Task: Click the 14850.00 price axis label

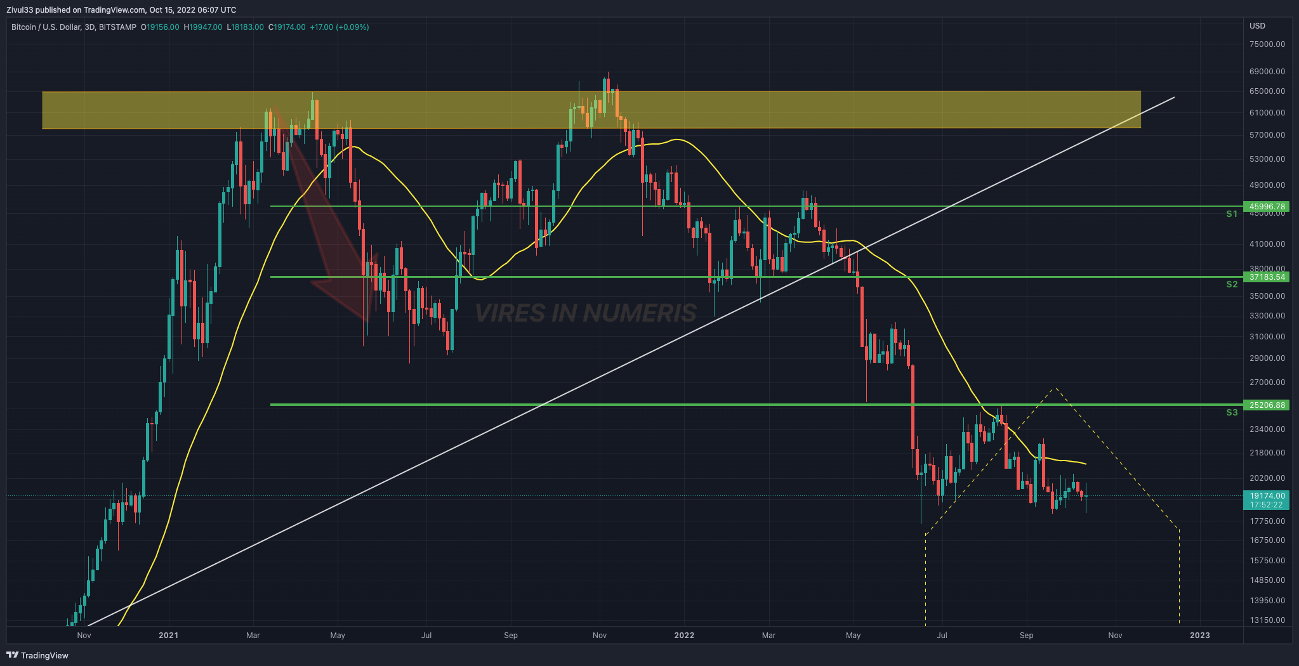Action: pyautogui.click(x=1267, y=580)
